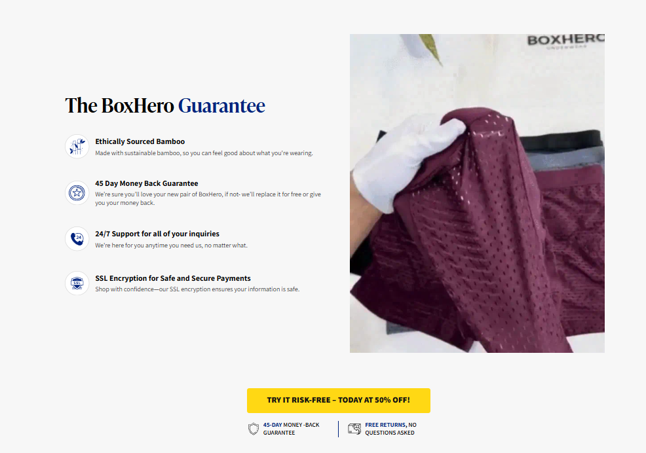Click the sustainable bamboo description text

tap(204, 153)
